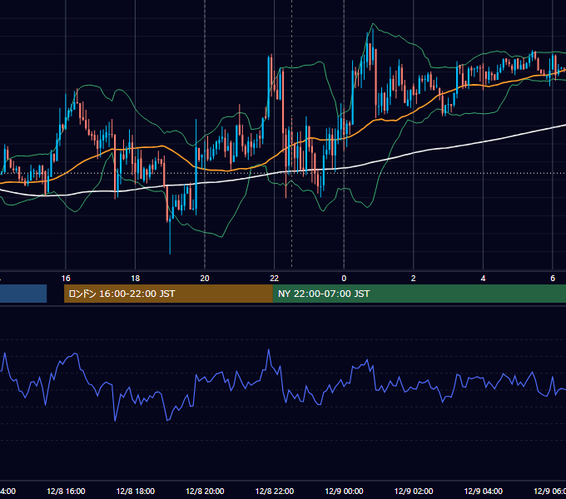Select the "0" midnight label on upper axis
Screen dimensions: 566x499
click(x=344, y=279)
